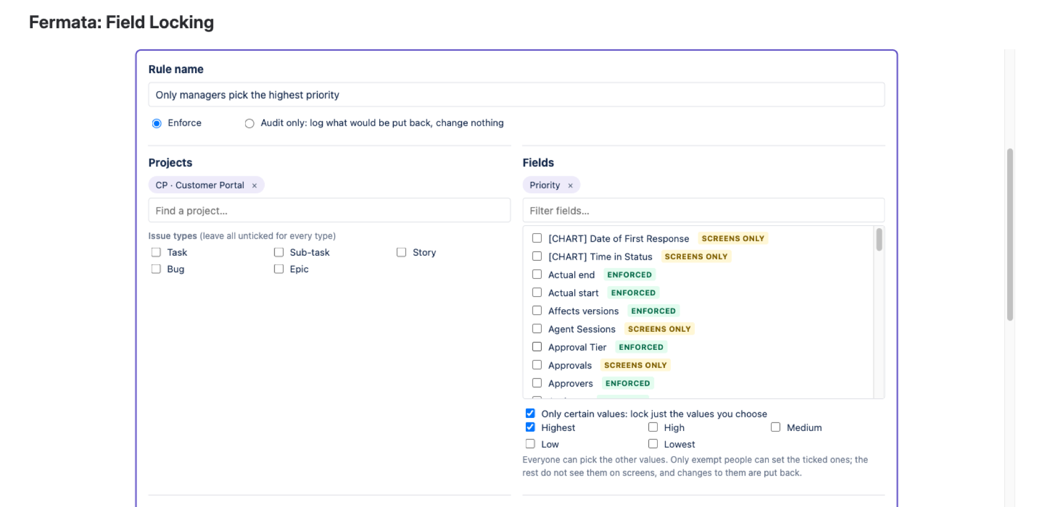Check the Agent Sessions field

537,328
